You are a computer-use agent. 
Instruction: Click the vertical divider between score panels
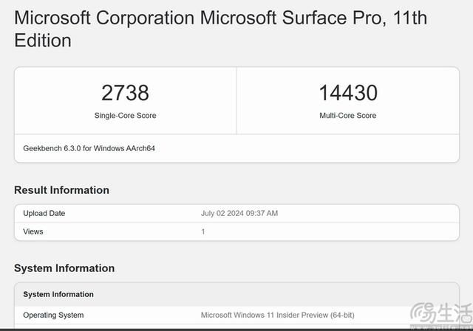point(236,100)
